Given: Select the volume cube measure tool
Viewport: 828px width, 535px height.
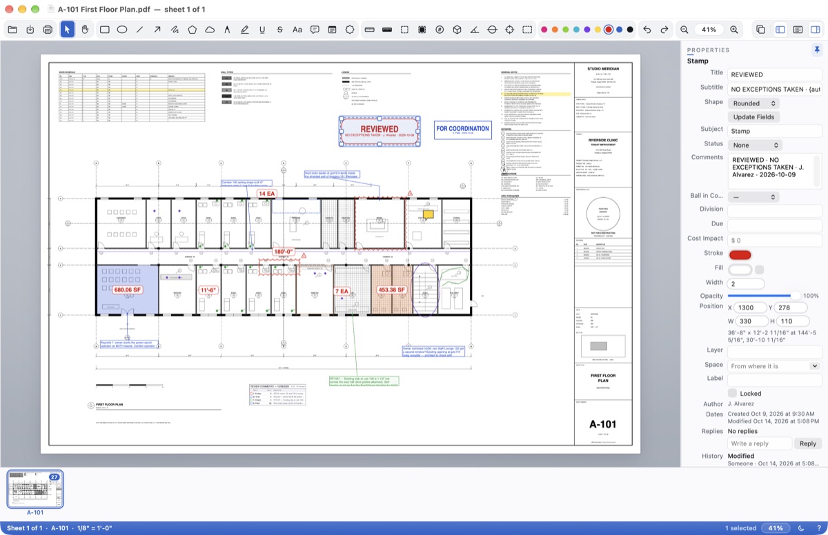Looking at the screenshot, I should click(x=457, y=30).
